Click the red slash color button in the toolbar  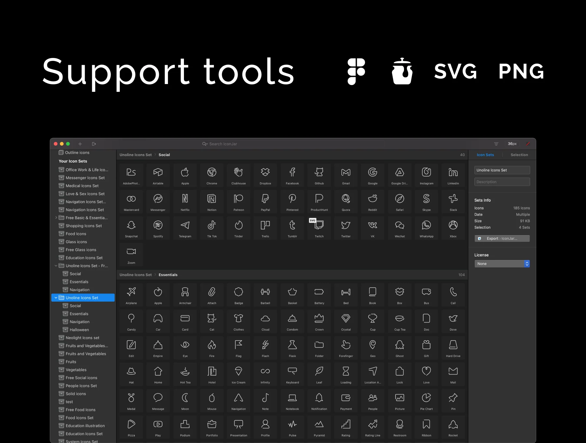click(528, 144)
